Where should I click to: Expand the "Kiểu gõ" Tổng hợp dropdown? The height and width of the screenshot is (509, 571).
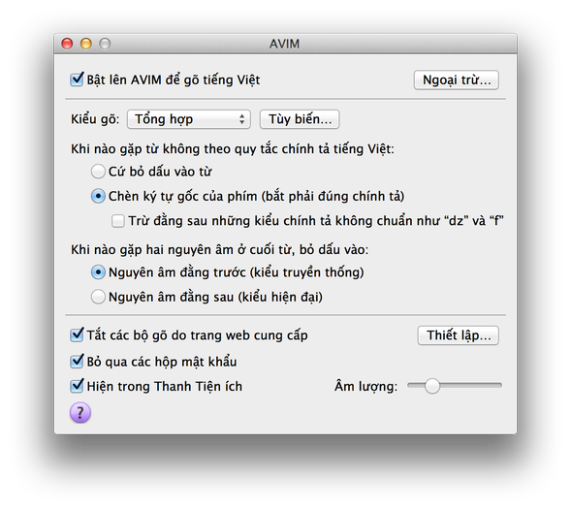(189, 119)
